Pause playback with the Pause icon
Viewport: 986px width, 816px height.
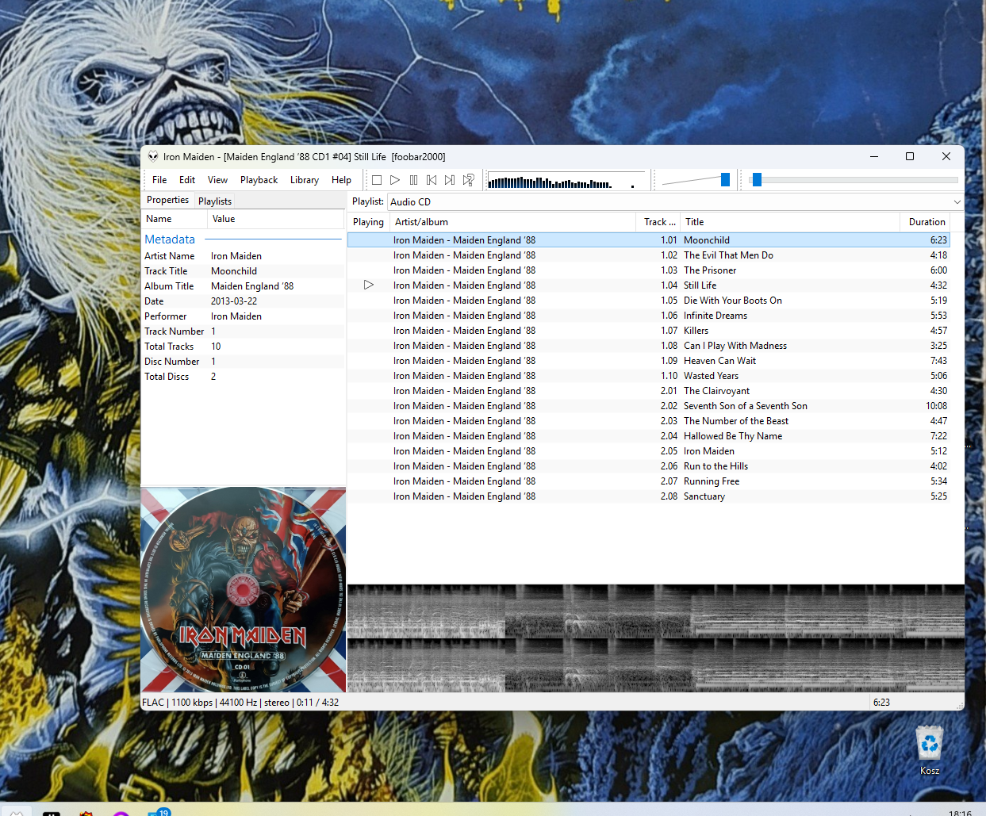pos(413,180)
